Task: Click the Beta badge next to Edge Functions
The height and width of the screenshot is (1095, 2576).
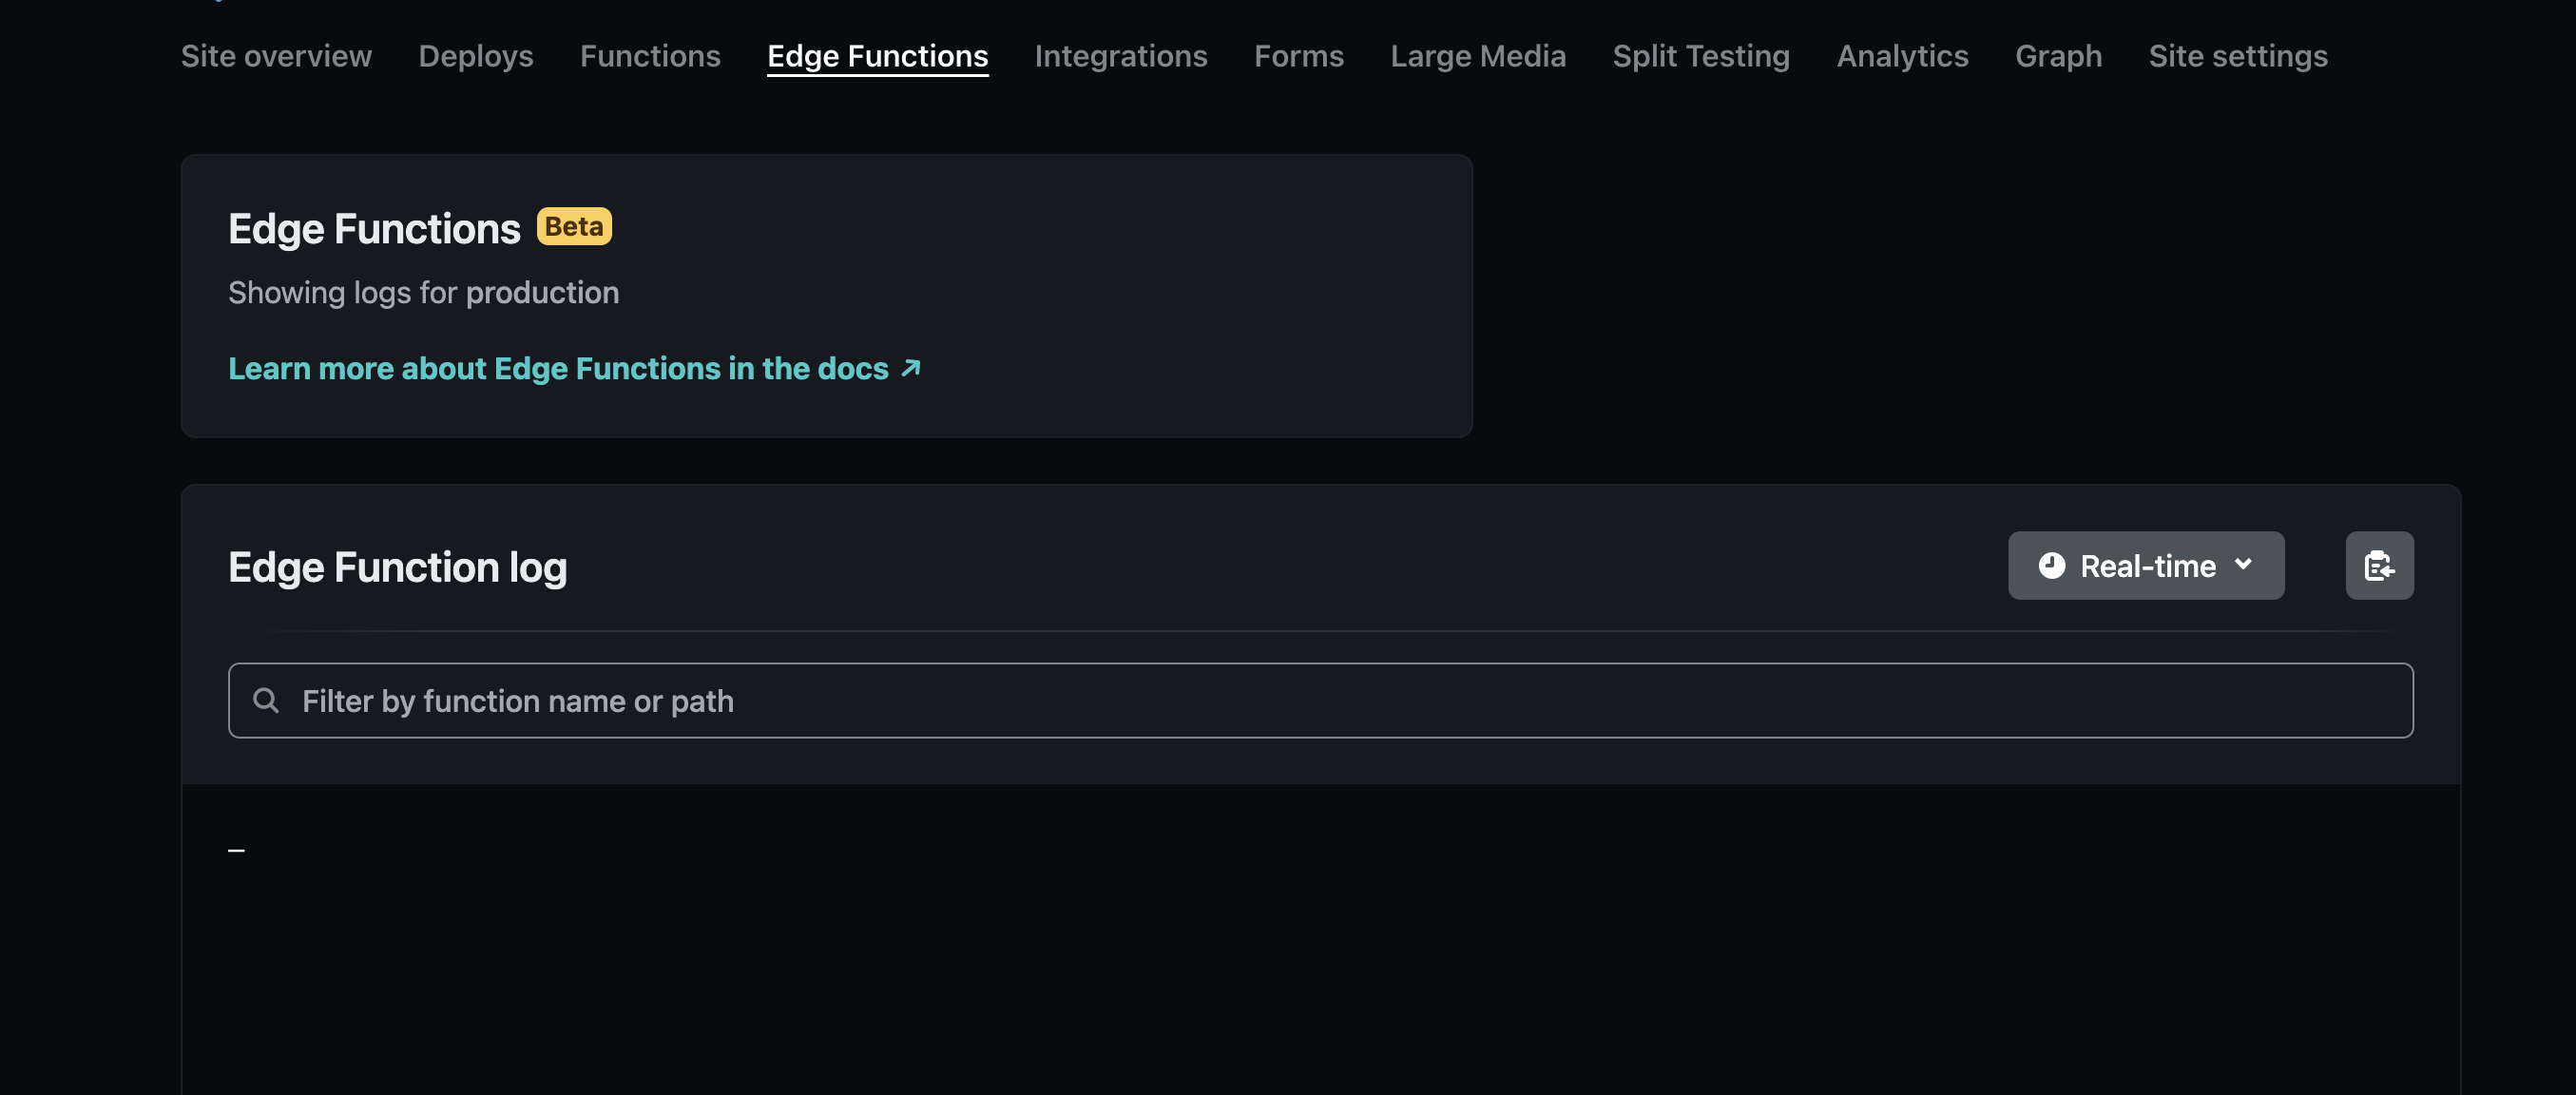Action: [573, 227]
